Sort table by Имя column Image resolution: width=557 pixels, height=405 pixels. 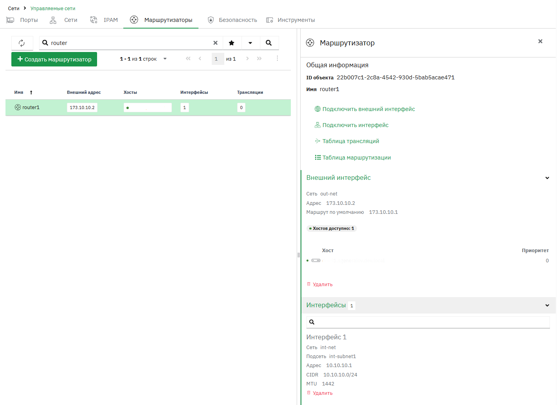19,93
